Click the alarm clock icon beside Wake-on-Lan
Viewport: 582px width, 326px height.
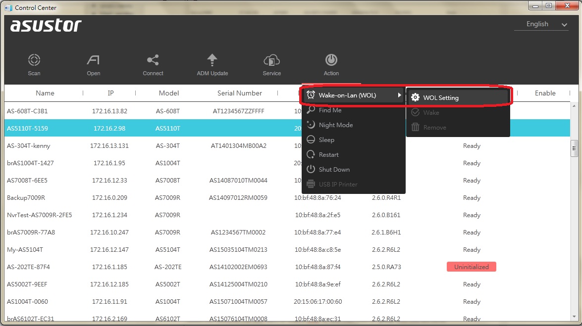311,95
